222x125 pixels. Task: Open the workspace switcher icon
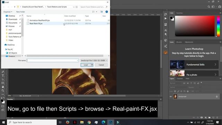click(213, 7)
